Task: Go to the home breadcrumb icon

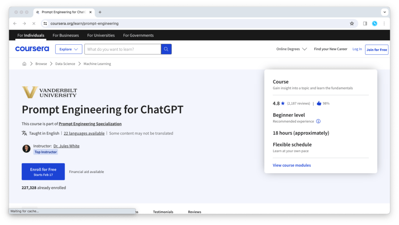Action: click(x=24, y=64)
